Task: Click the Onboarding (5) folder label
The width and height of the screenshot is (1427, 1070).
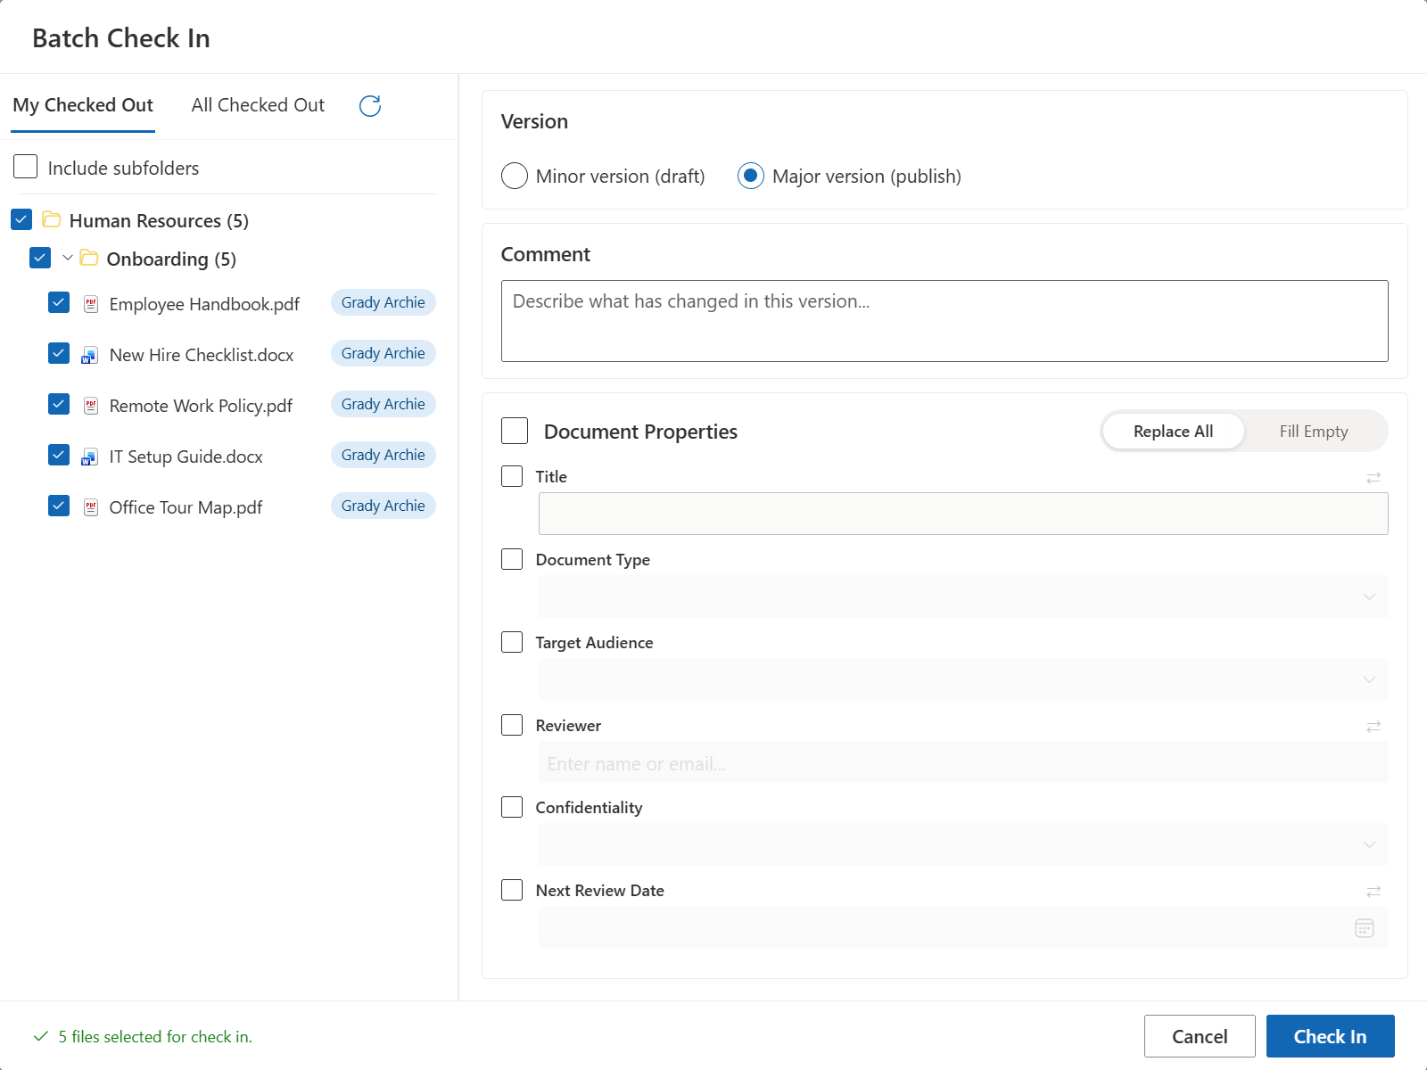Action: point(171,259)
